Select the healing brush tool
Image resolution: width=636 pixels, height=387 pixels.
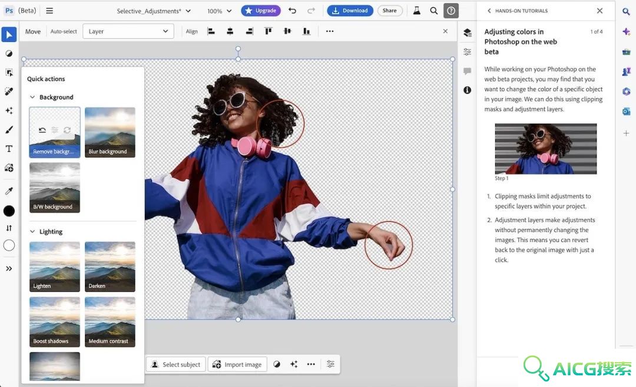click(x=9, y=92)
